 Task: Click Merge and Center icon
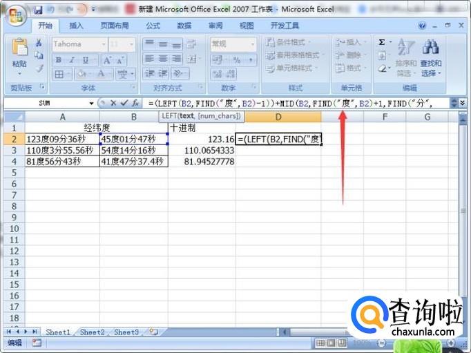(x=191, y=59)
